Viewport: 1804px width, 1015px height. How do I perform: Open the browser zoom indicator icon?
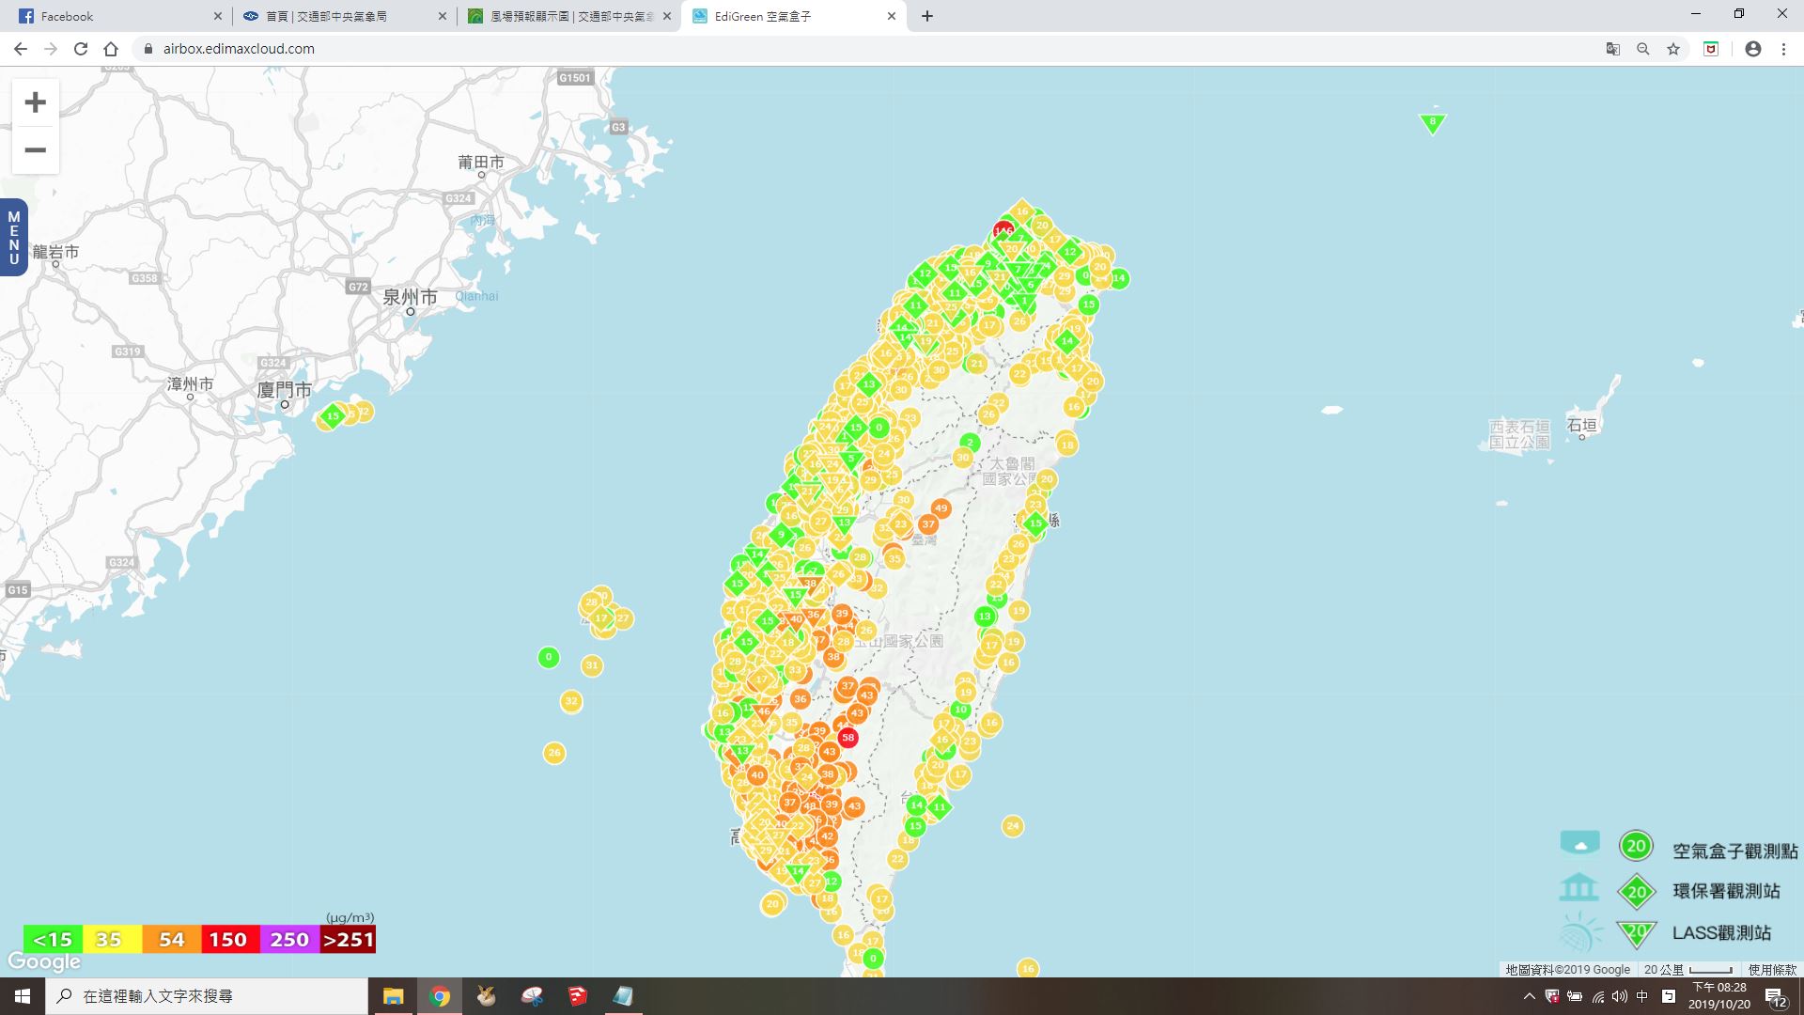(x=1643, y=49)
